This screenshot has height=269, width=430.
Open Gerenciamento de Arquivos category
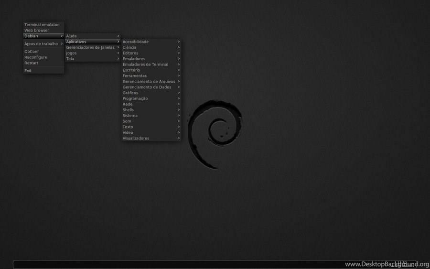click(x=151, y=81)
